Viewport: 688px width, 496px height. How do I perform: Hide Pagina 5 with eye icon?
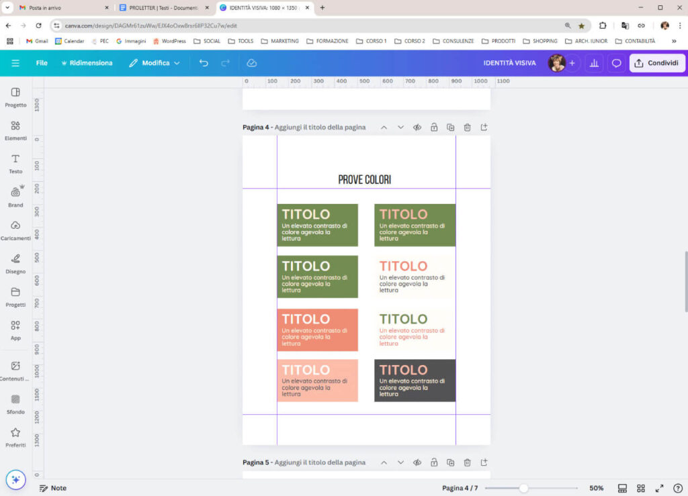pos(417,462)
